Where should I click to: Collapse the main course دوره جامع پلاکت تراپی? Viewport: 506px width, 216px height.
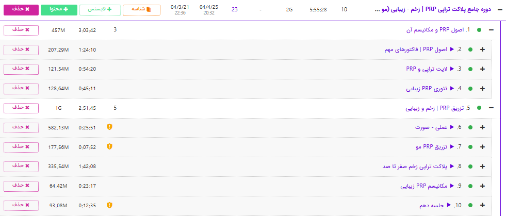[x=499, y=10]
